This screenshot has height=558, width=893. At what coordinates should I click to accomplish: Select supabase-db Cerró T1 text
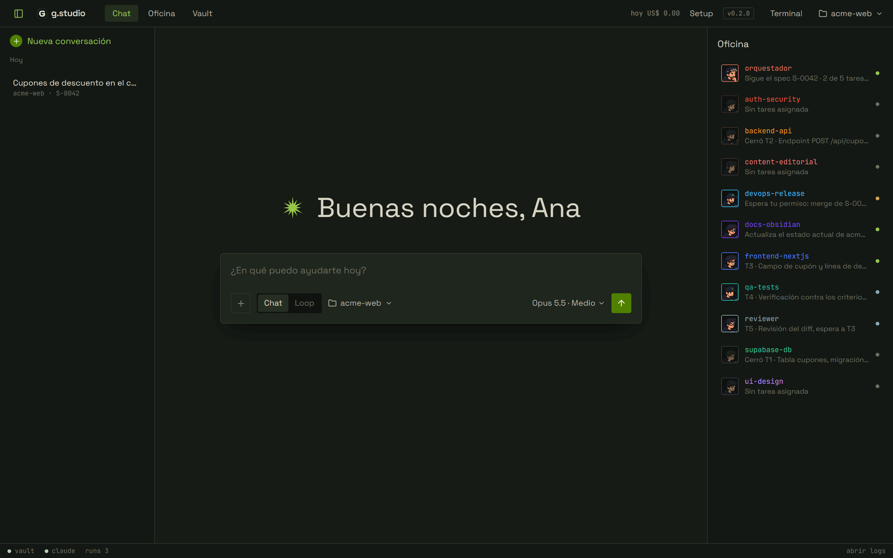pos(806,360)
